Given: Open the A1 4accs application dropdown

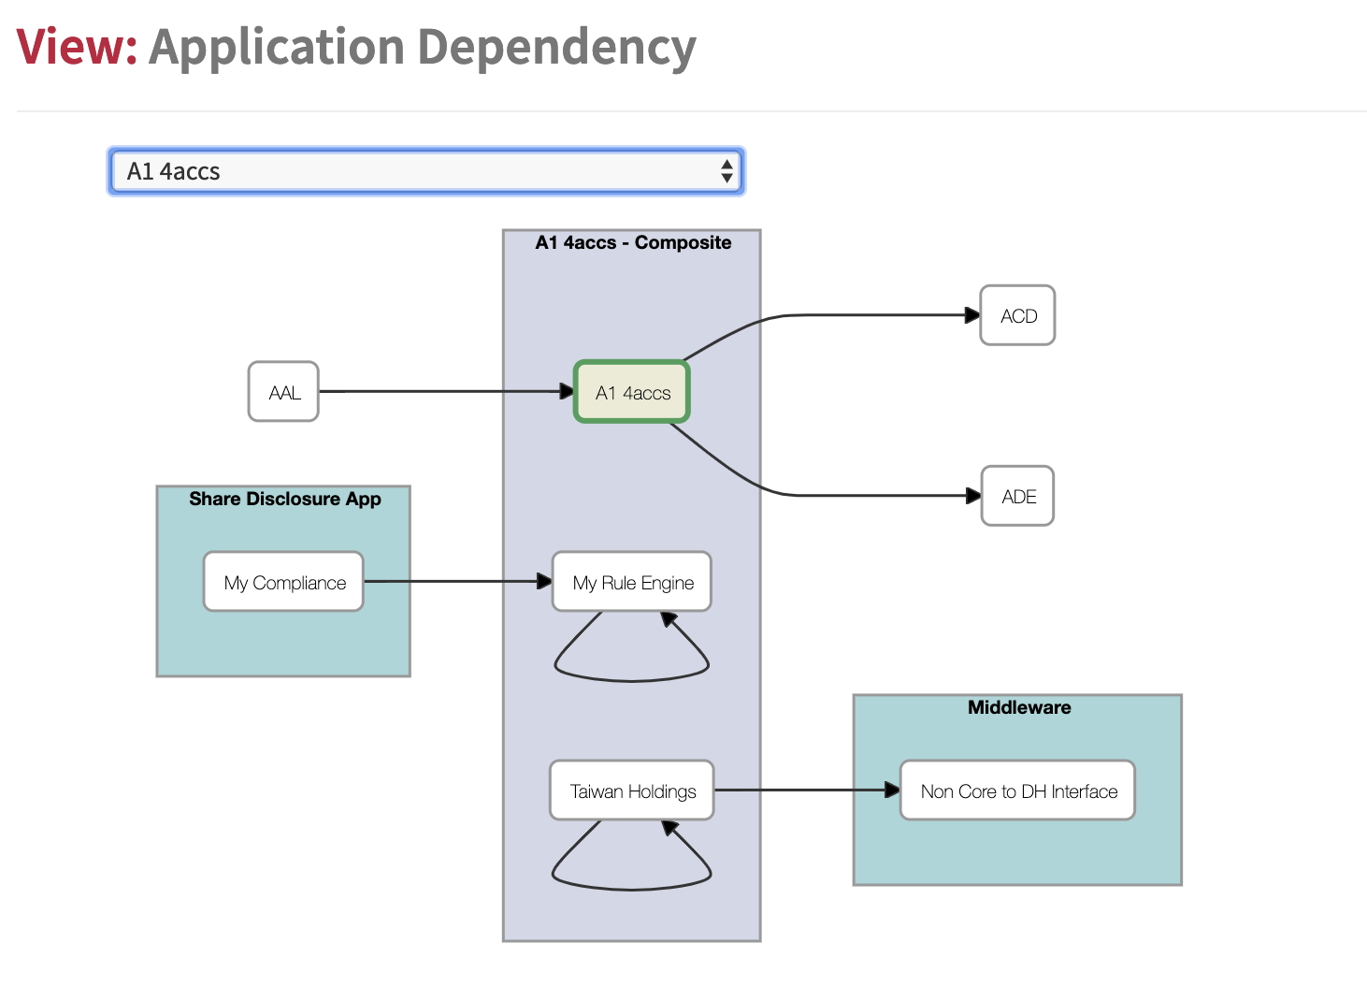Looking at the screenshot, I should pyautogui.click(x=425, y=171).
